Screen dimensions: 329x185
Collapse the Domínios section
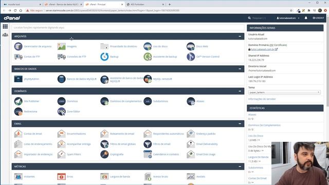pos(240,91)
